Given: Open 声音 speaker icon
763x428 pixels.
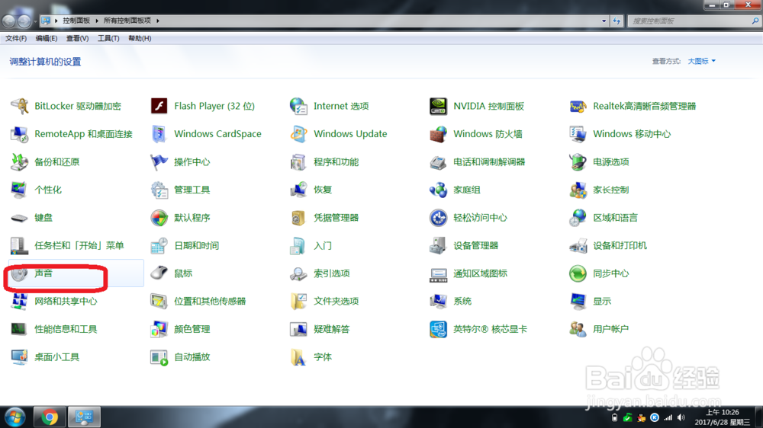Looking at the screenshot, I should 20,273.
